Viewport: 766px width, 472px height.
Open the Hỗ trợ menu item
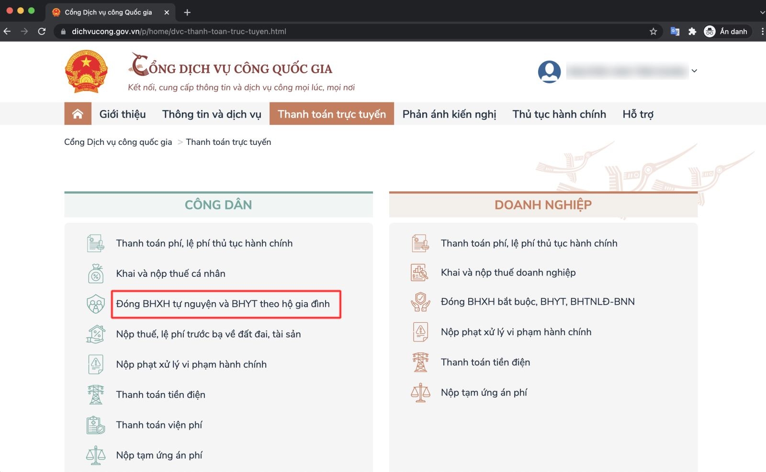[638, 114]
